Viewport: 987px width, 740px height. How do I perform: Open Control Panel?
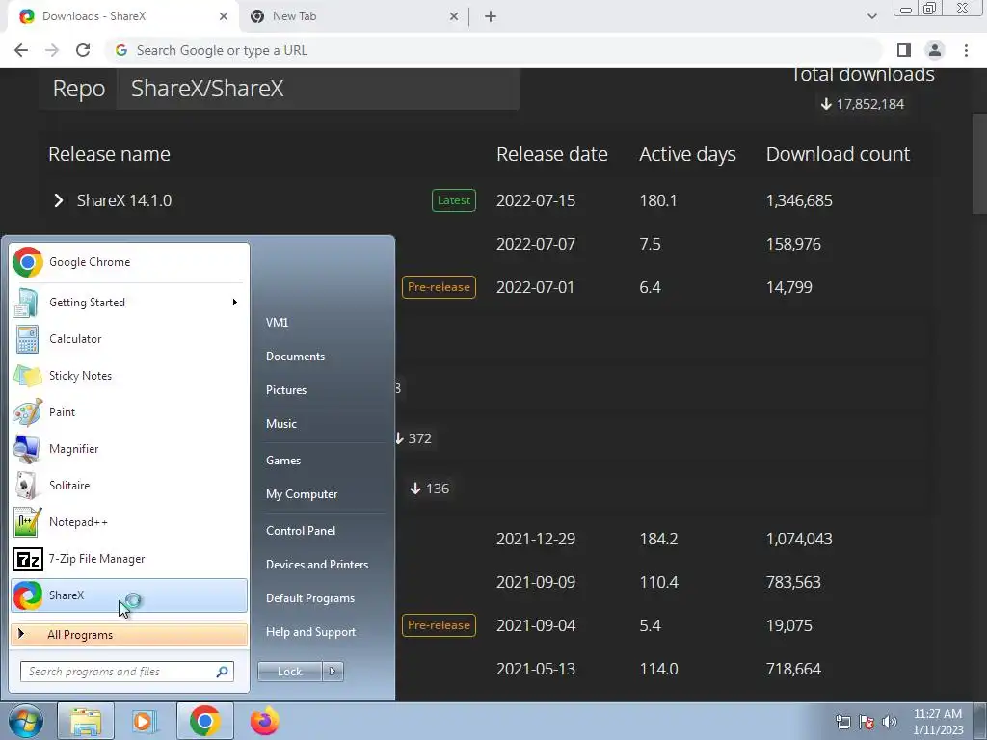(x=301, y=531)
